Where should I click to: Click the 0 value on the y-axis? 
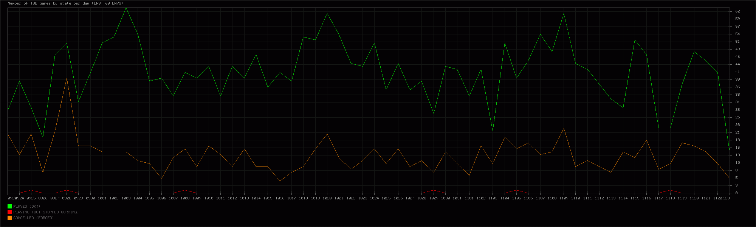point(733,193)
